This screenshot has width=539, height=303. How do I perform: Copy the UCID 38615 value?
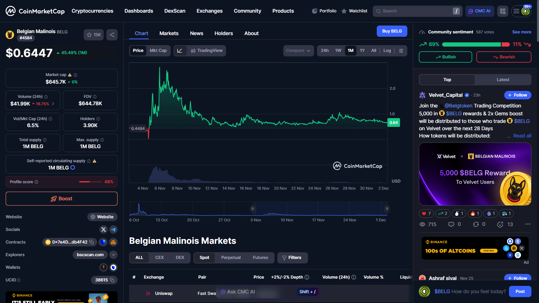(112, 280)
